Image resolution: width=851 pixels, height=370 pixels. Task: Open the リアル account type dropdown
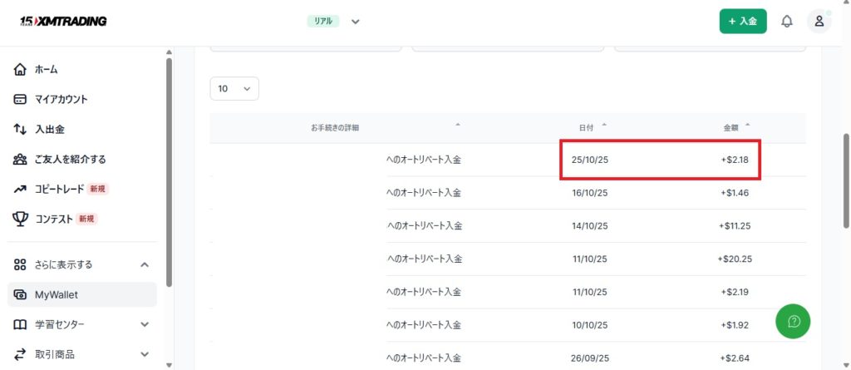(355, 22)
